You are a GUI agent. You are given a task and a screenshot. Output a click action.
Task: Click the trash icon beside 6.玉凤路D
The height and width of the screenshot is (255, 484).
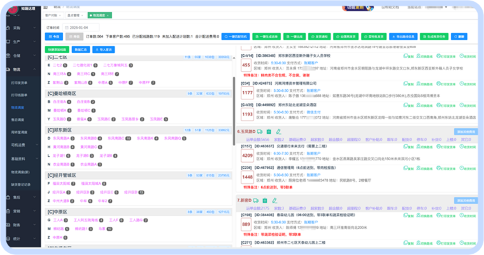[269, 131]
